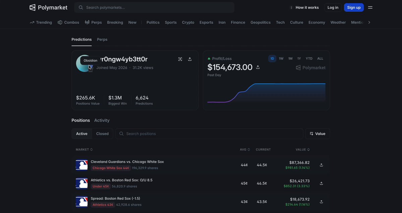402x213 pixels.
Task: Click the Under 45¢ tag
Action: click(101, 186)
